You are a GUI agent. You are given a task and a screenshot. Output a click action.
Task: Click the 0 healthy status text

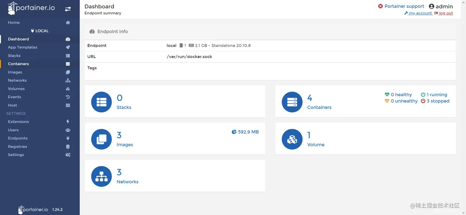click(401, 95)
